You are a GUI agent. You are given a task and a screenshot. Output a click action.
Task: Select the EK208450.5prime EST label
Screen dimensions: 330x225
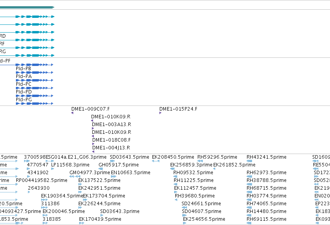(x=173, y=157)
